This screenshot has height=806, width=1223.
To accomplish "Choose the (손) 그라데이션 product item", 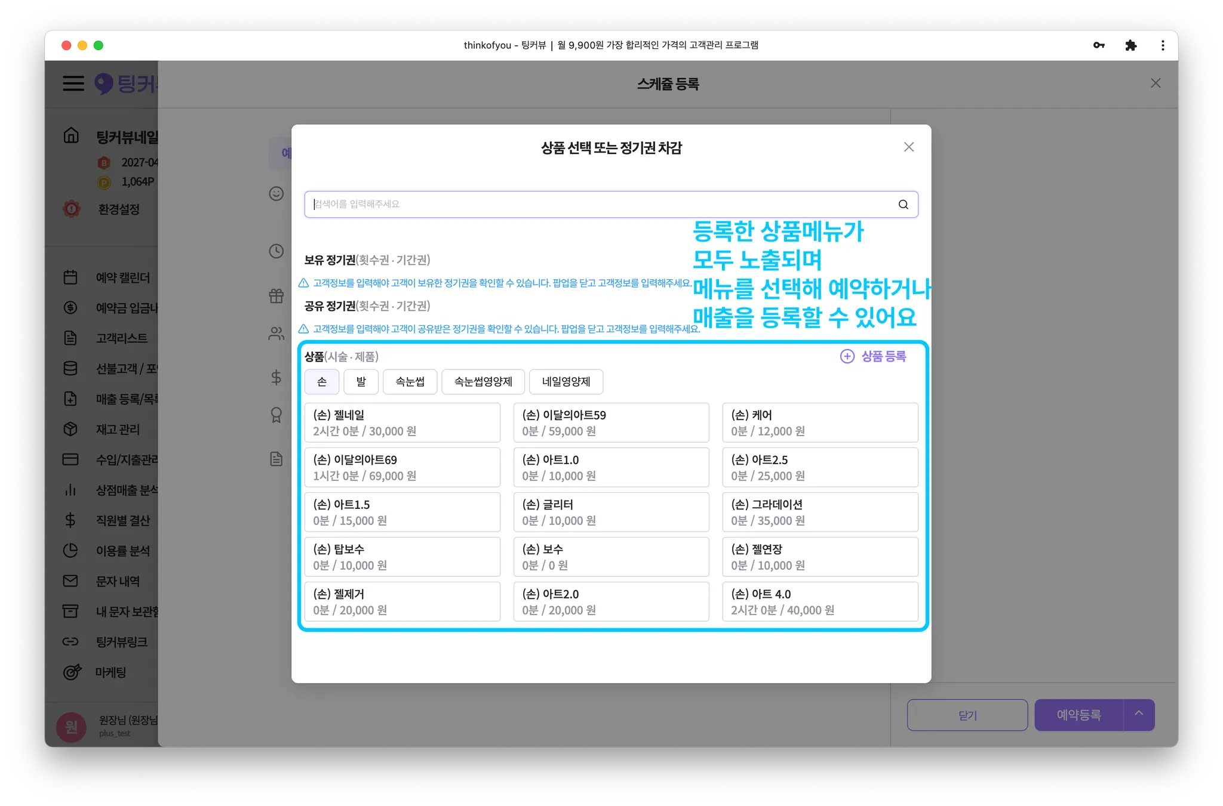I will [x=819, y=512].
